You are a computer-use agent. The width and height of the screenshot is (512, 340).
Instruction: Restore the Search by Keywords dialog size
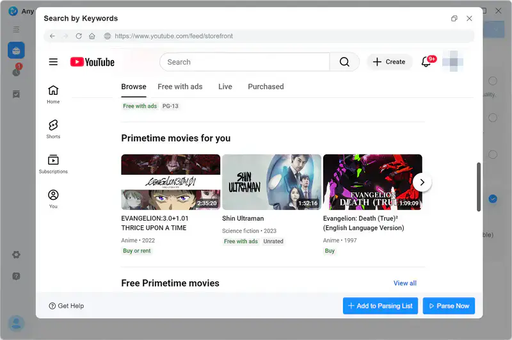[x=454, y=19]
